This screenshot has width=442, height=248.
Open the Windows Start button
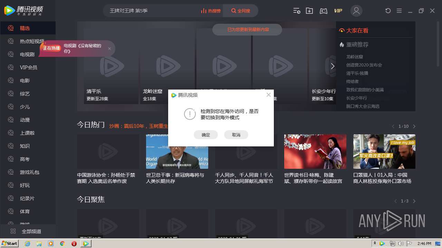pyautogui.click(x=9, y=243)
